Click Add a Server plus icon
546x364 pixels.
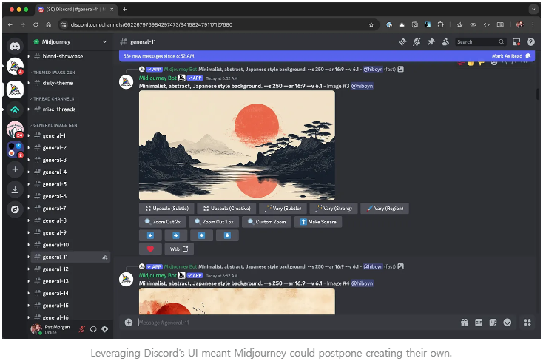point(15,169)
